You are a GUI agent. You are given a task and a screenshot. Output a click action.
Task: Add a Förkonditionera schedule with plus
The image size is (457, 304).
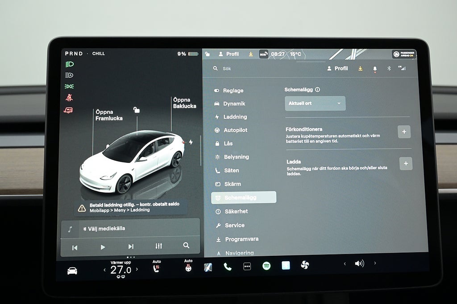tap(404, 132)
